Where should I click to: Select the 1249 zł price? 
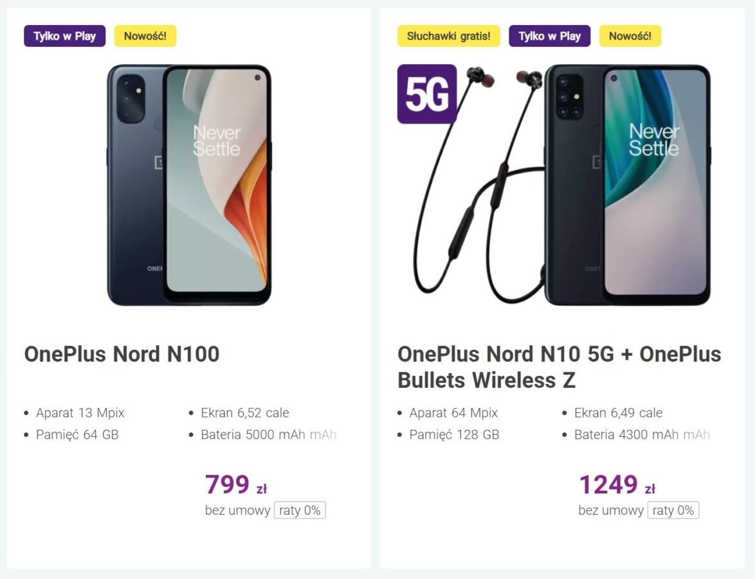click(617, 484)
